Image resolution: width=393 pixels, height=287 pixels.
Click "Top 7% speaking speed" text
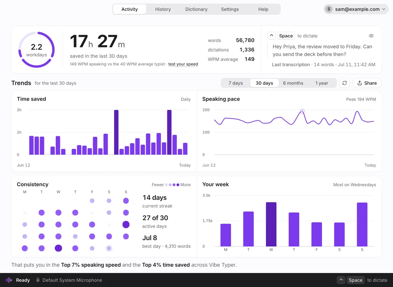point(91,265)
